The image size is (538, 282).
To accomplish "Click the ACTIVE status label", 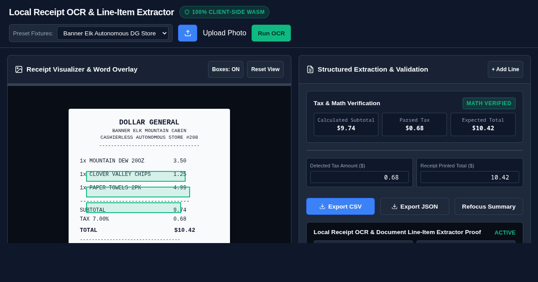I will point(505,232).
